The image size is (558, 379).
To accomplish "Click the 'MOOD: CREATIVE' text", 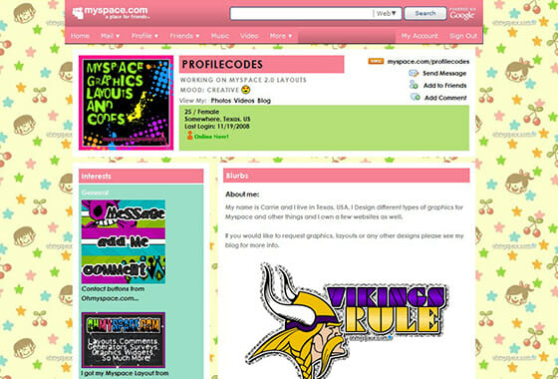I will click(209, 90).
